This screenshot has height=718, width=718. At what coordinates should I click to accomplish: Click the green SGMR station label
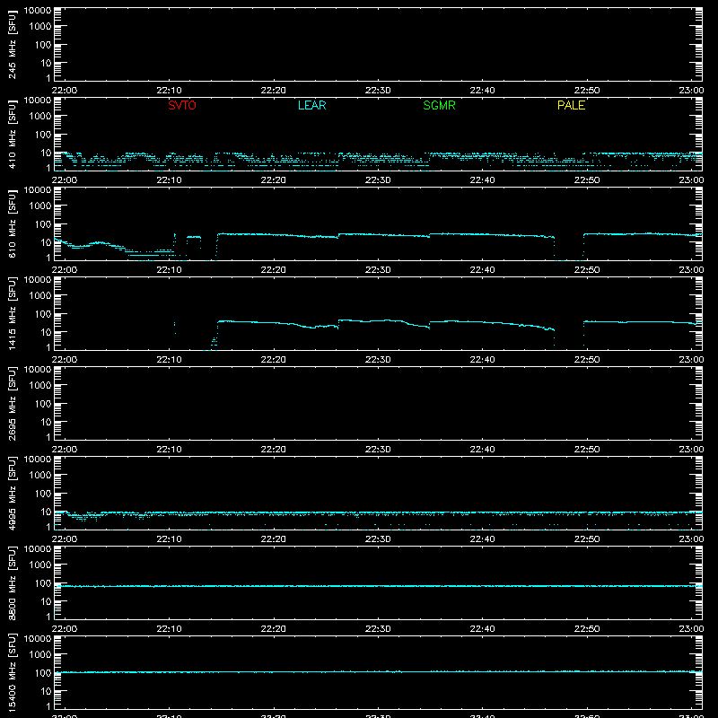point(439,105)
